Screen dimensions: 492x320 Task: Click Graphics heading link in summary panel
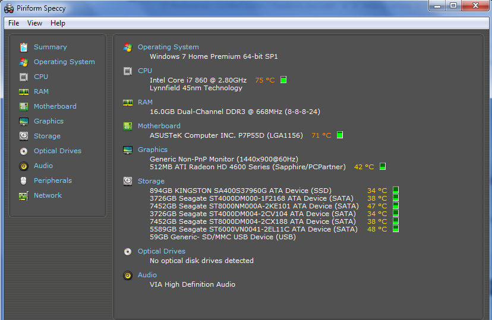[153, 150]
